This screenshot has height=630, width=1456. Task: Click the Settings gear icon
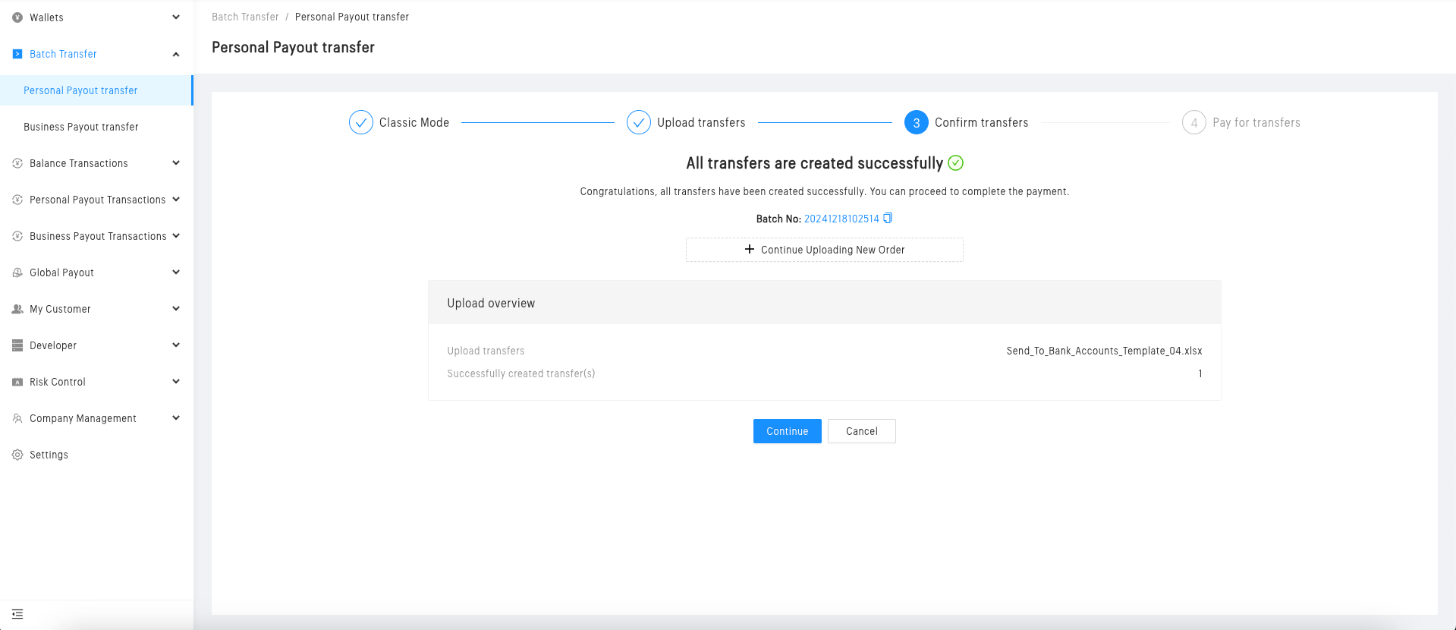pyautogui.click(x=17, y=455)
